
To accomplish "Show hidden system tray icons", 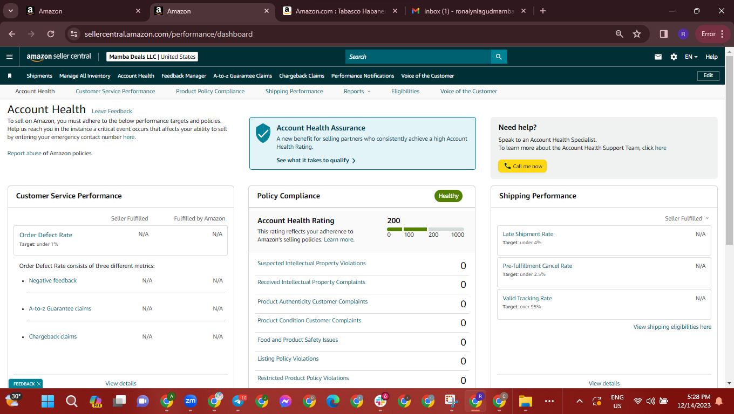I will click(x=580, y=401).
